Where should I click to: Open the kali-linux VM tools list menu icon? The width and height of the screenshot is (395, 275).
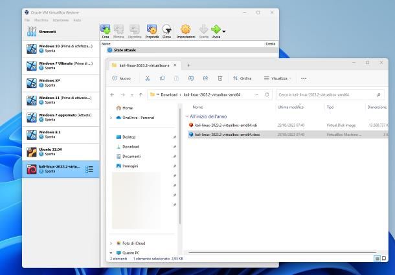pos(89,170)
